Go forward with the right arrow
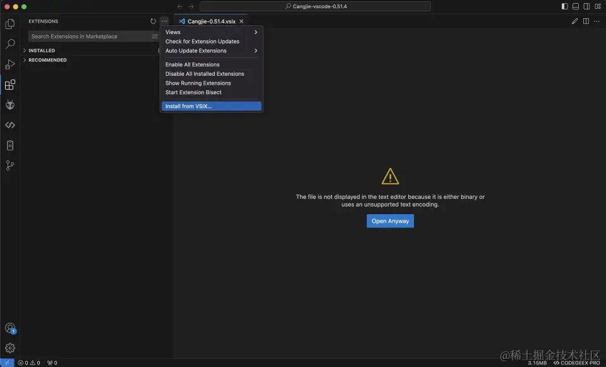The height and width of the screenshot is (367, 606). [191, 6]
